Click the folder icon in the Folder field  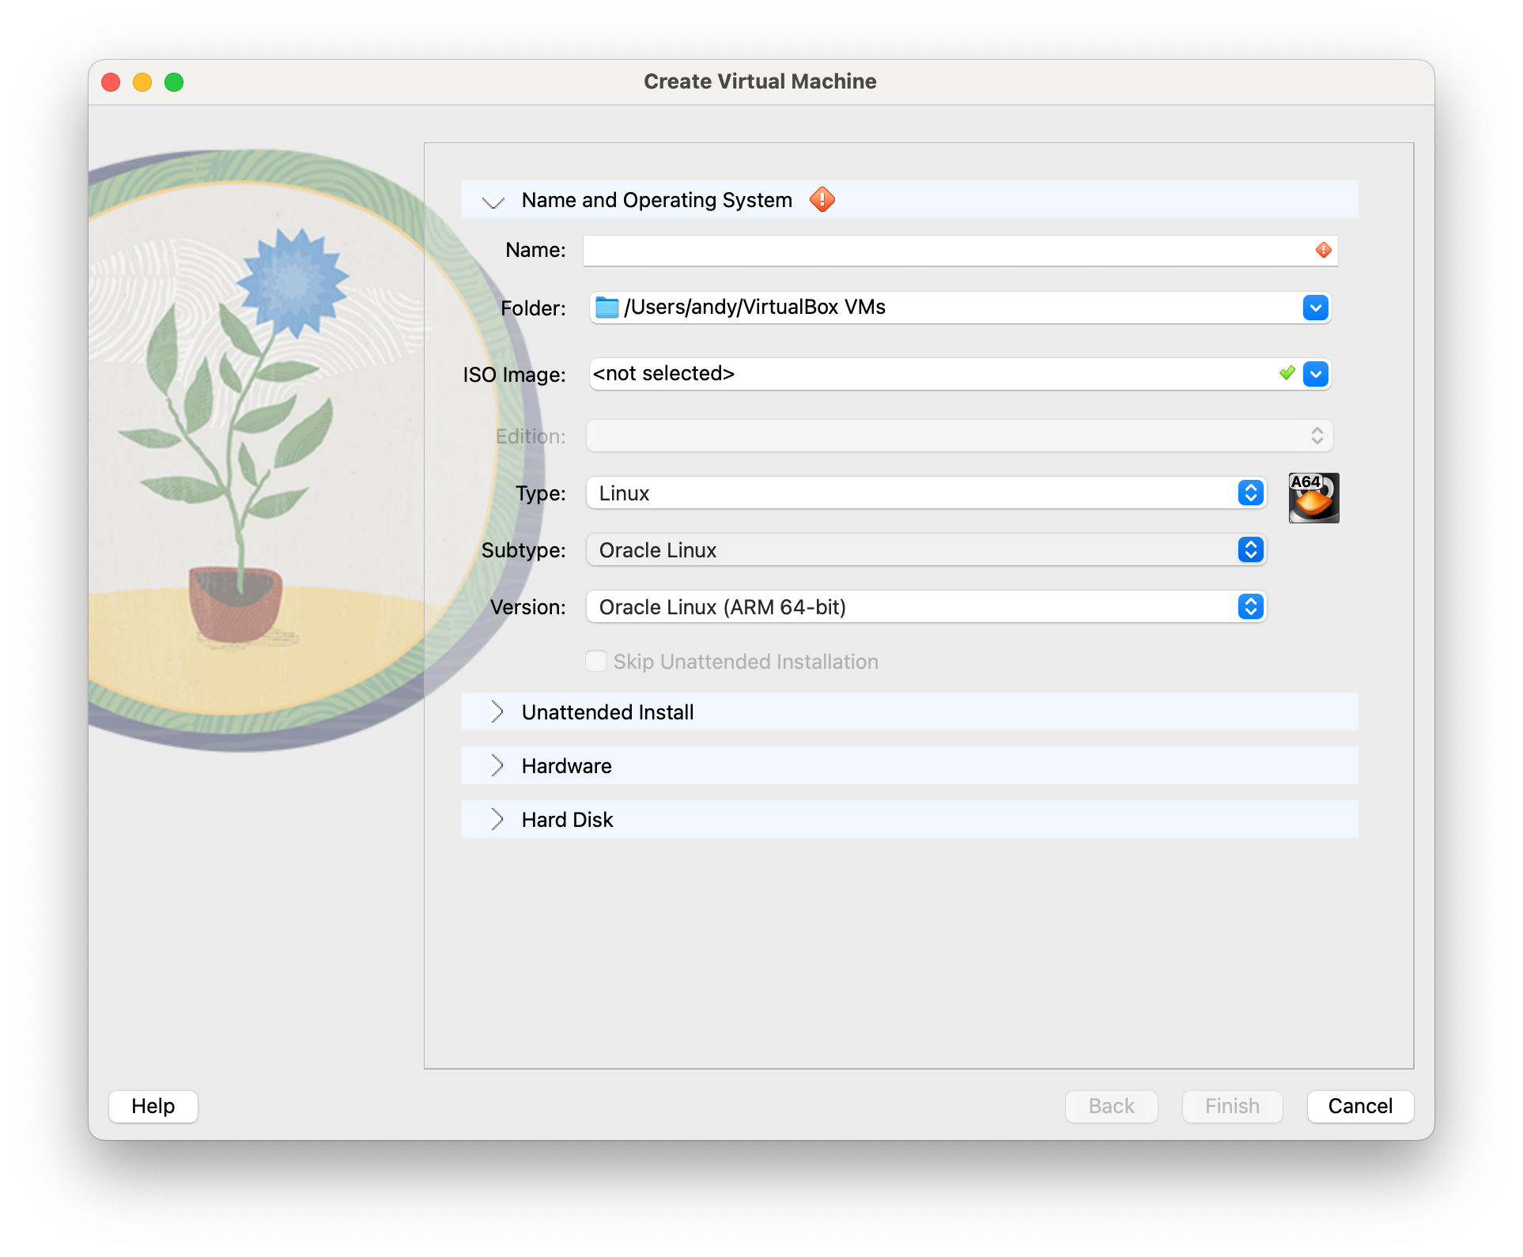[x=607, y=307]
